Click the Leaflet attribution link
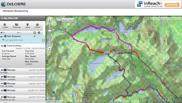182x103 pixels. [49, 102]
